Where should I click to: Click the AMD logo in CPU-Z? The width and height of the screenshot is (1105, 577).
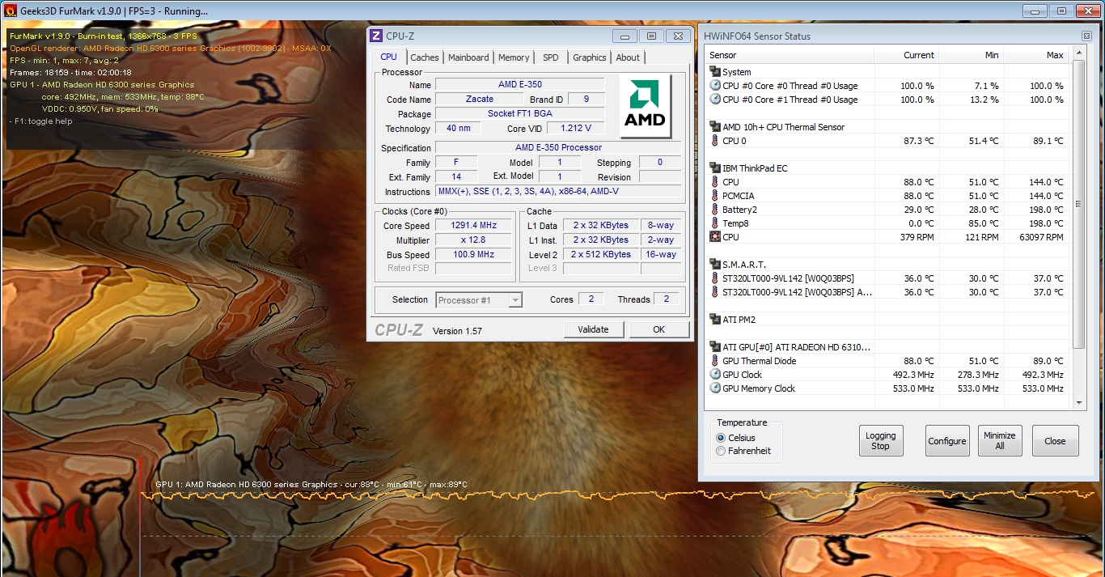point(646,107)
